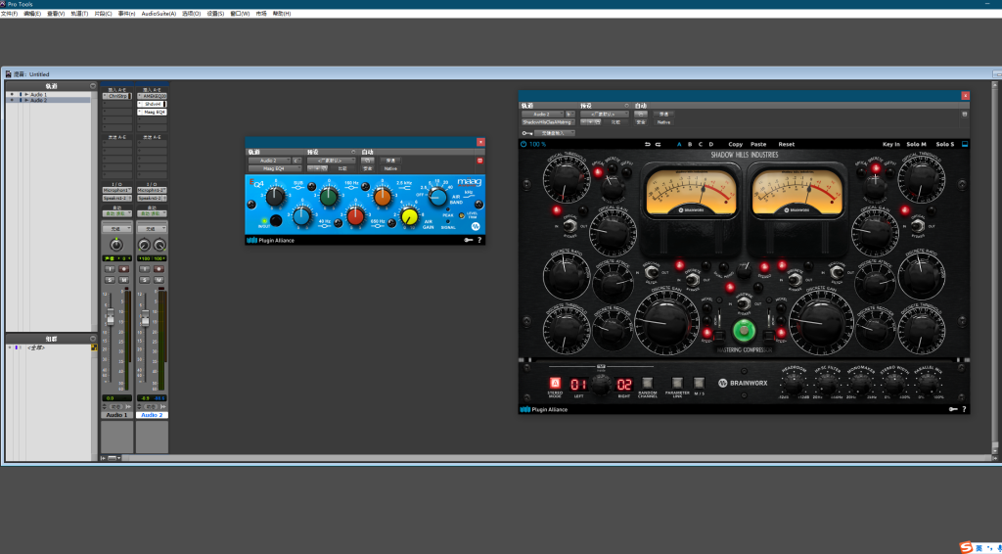Click the ShdwHl insert on Audio 2 strip
1002x554 pixels.
pos(152,104)
